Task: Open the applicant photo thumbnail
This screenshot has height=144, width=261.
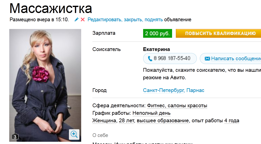Action: point(45,85)
